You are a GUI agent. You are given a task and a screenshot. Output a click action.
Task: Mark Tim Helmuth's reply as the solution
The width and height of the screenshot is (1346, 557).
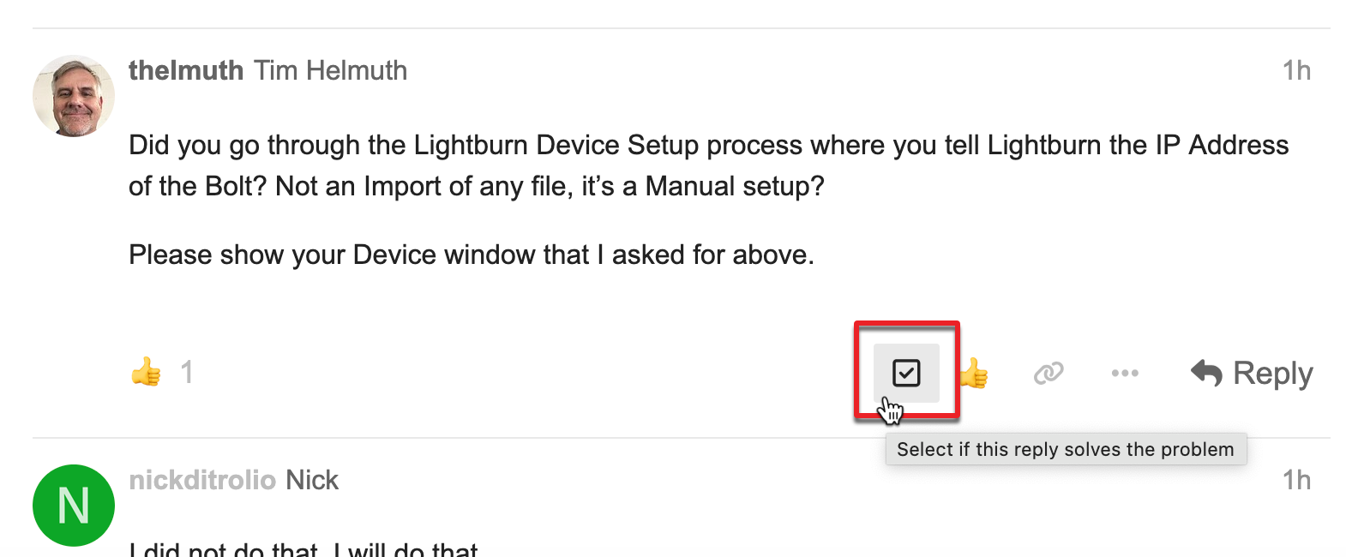click(x=906, y=373)
